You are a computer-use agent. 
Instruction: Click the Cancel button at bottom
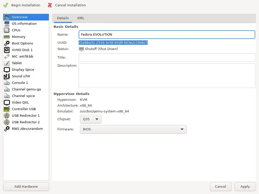pos(220,187)
